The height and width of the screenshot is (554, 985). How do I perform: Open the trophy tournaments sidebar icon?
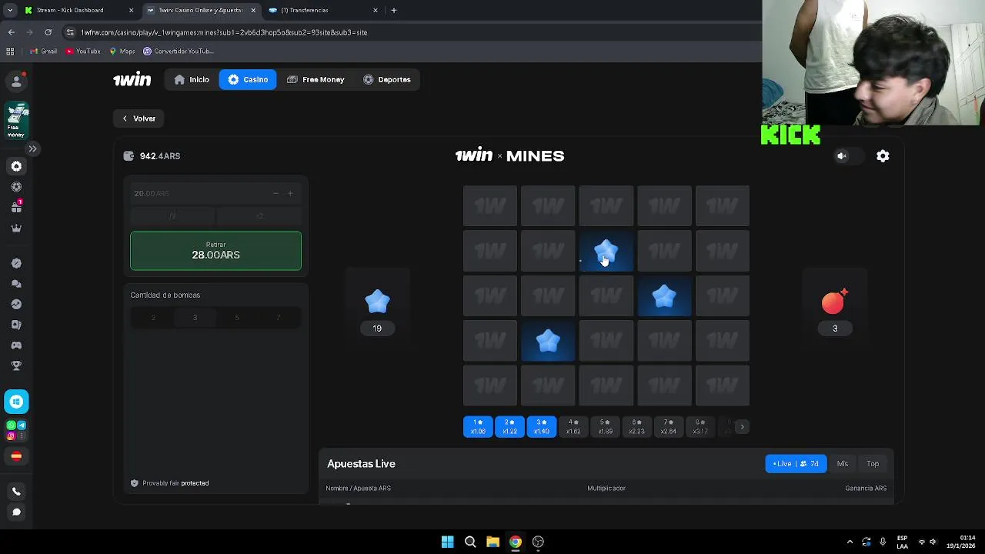point(16,365)
